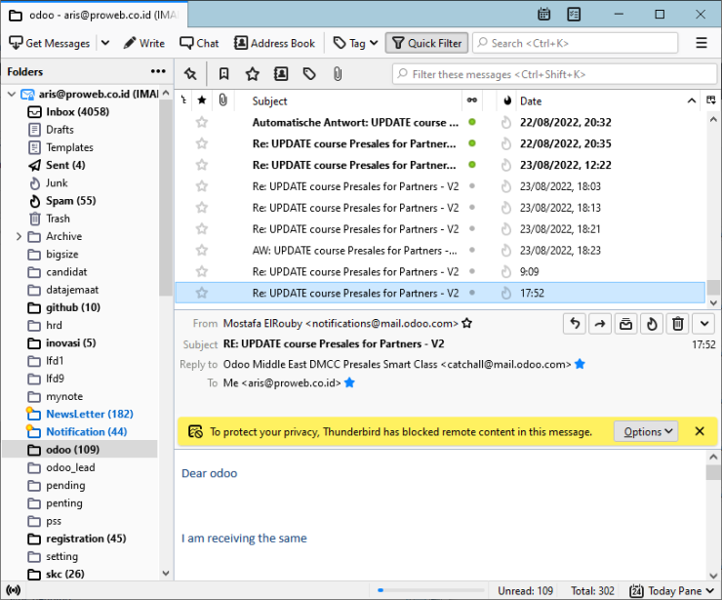Mark the 17:52 message as junk in list
This screenshot has height=600, width=722.
tap(506, 293)
